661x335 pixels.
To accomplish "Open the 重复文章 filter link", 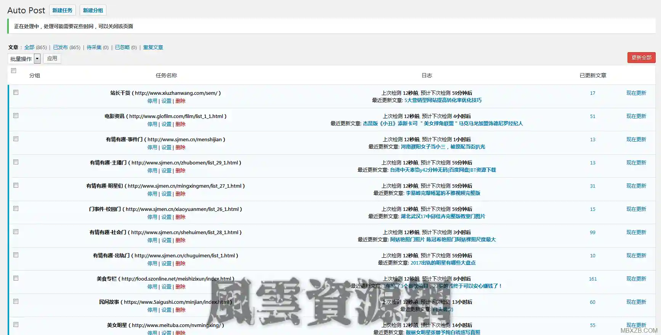I will point(153,47).
